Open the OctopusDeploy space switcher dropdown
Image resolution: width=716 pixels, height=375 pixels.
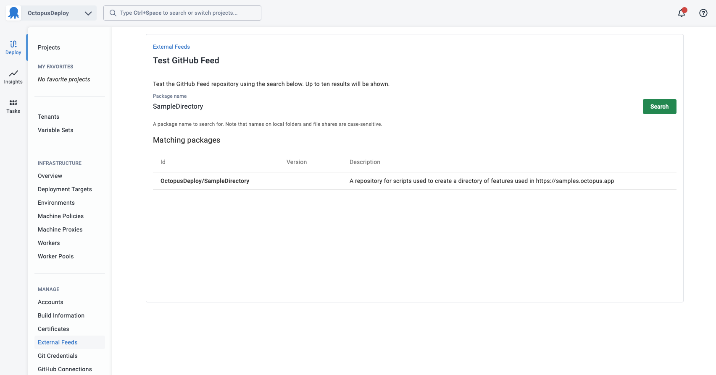click(x=59, y=13)
